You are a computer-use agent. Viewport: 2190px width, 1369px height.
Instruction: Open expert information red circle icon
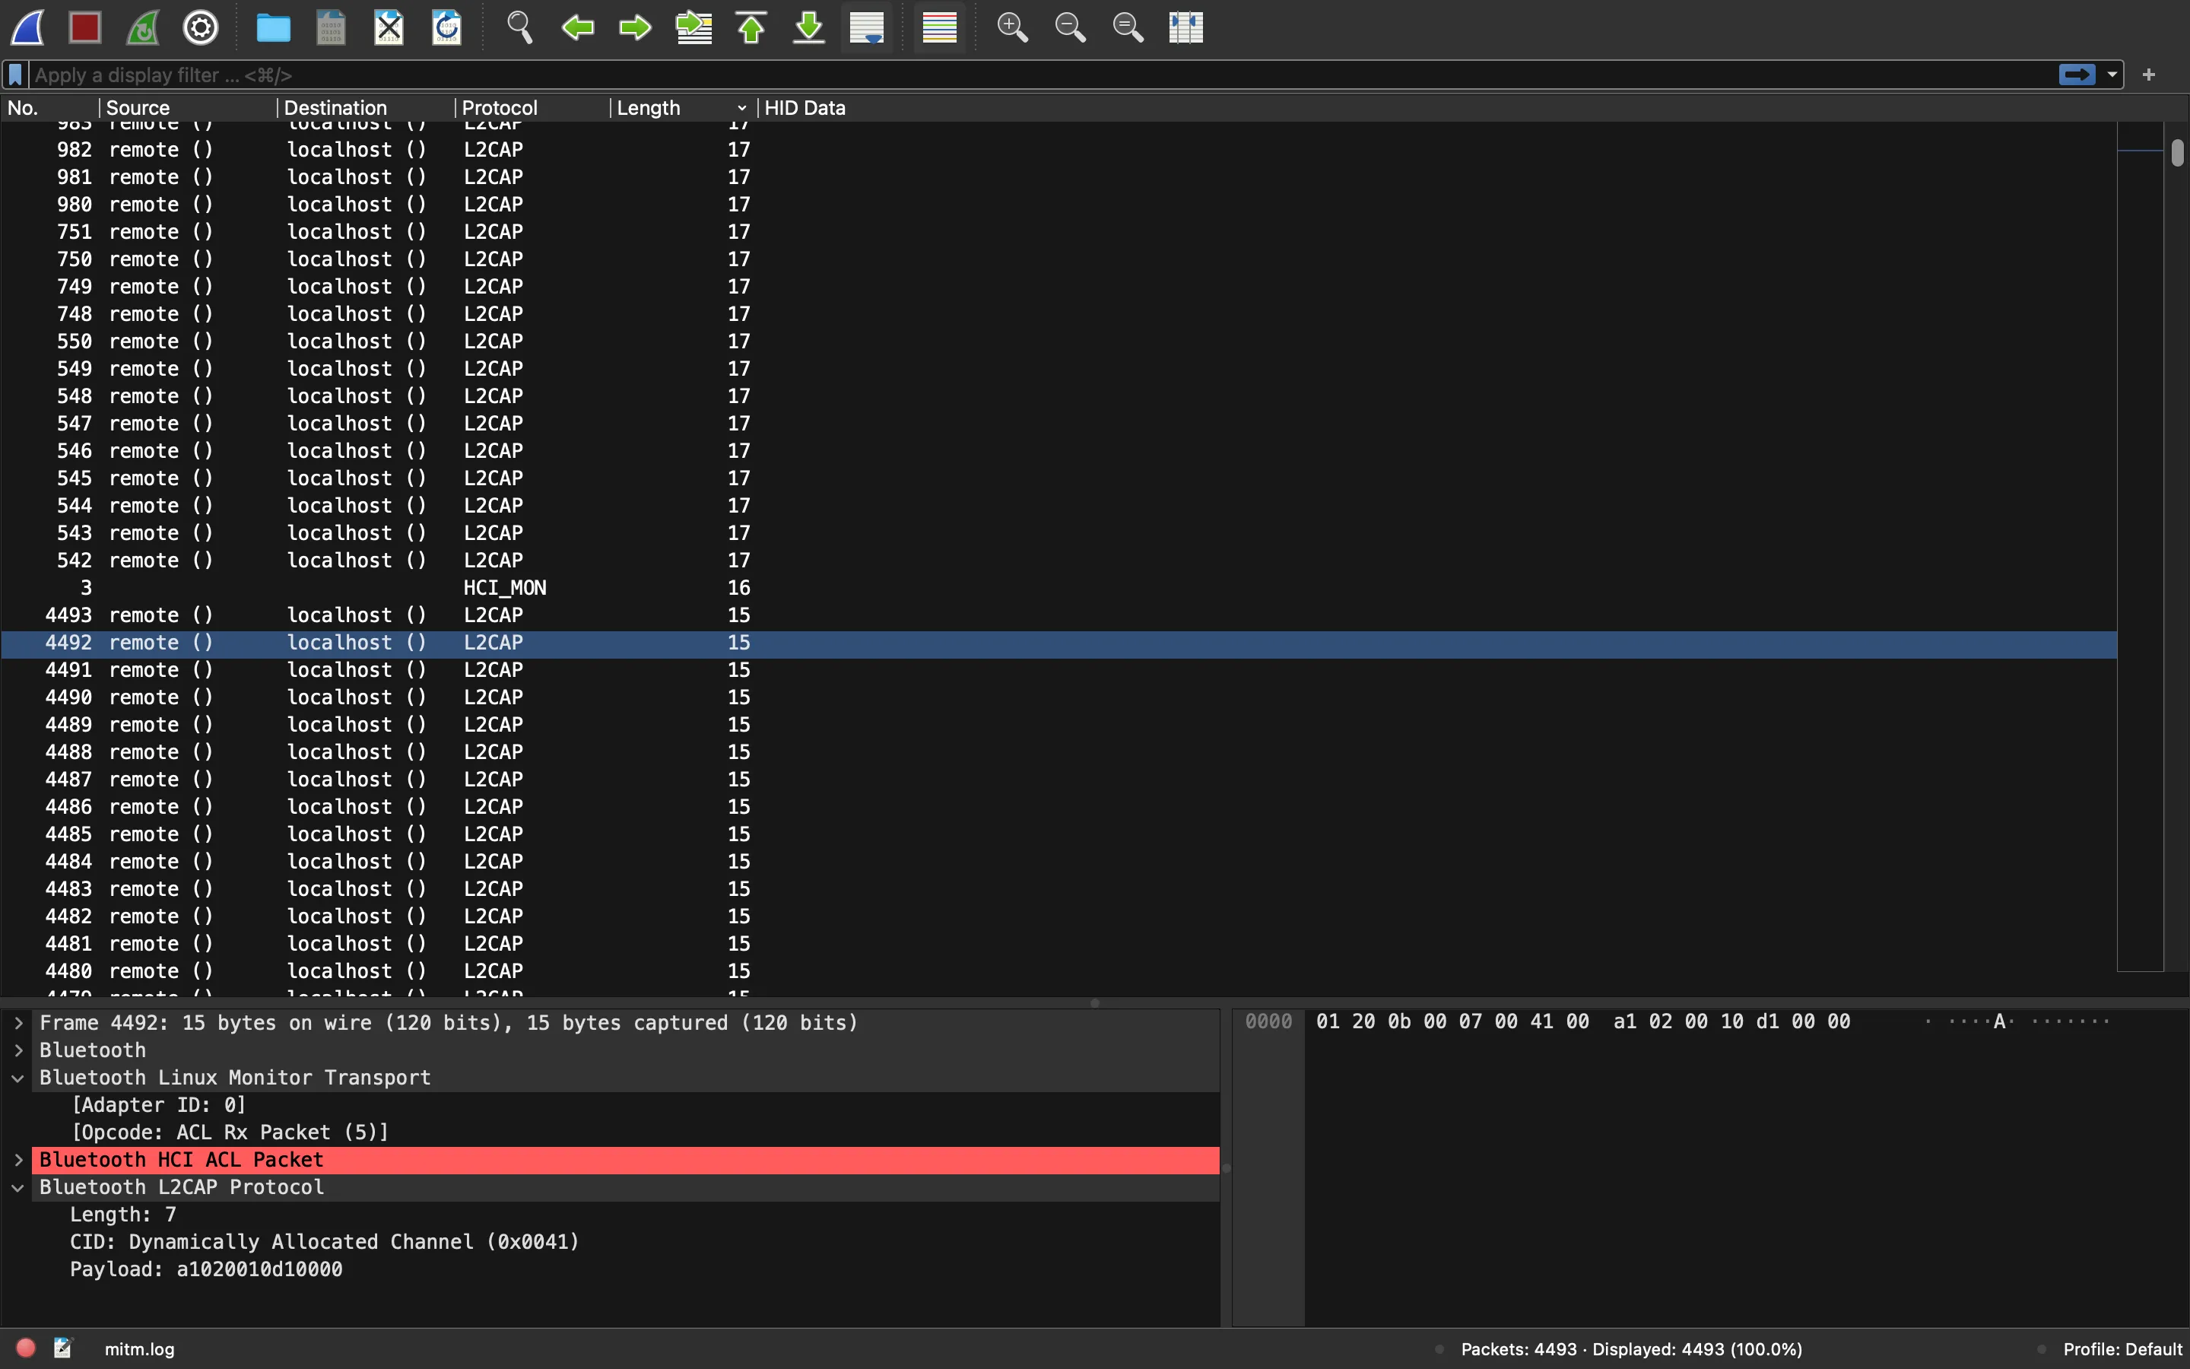pyautogui.click(x=27, y=1348)
